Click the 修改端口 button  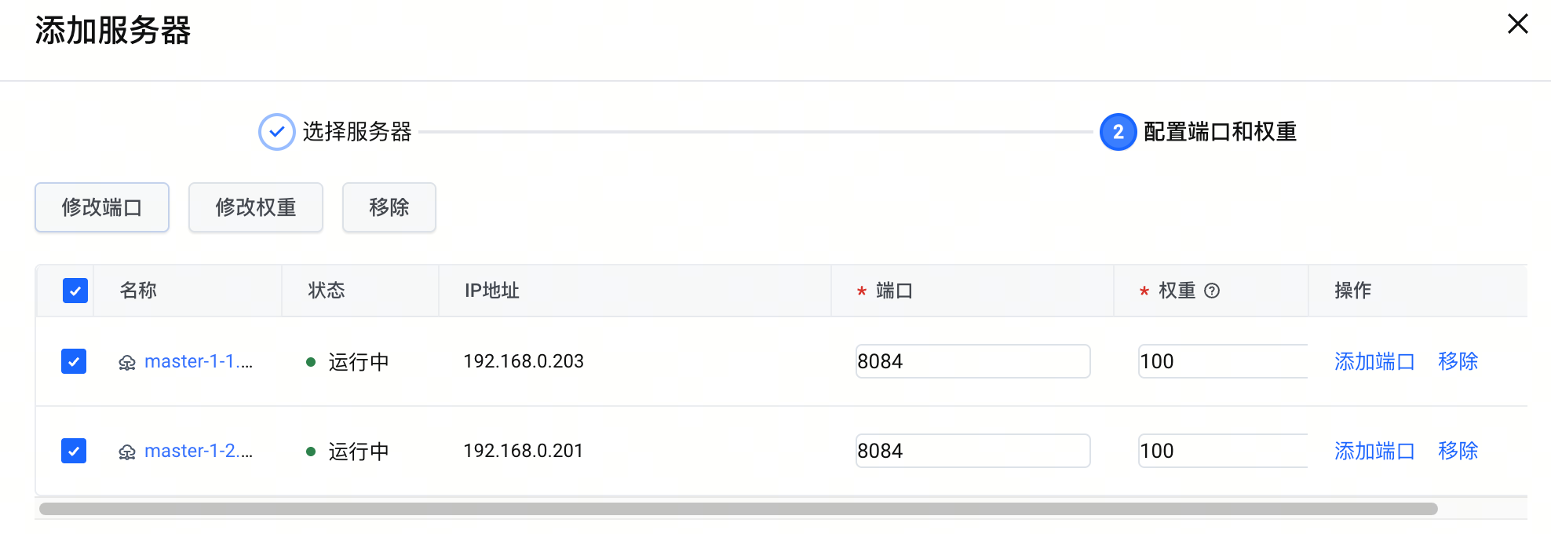102,207
